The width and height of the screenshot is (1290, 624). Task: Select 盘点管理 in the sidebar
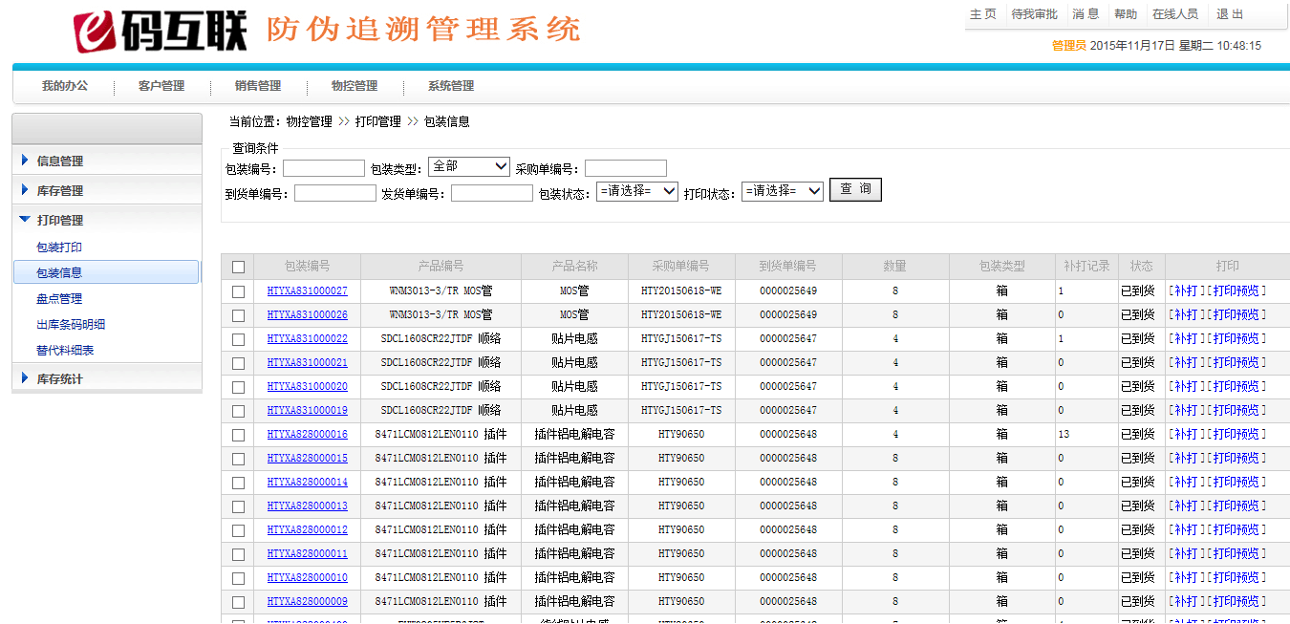(x=59, y=299)
